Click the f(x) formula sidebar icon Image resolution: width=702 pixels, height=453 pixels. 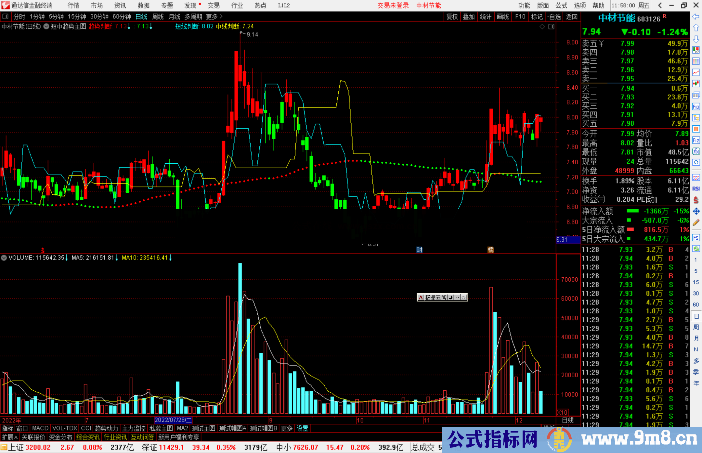click(696, 151)
